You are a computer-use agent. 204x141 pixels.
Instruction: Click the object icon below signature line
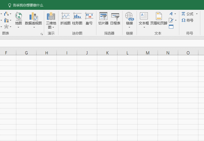tap(171, 27)
